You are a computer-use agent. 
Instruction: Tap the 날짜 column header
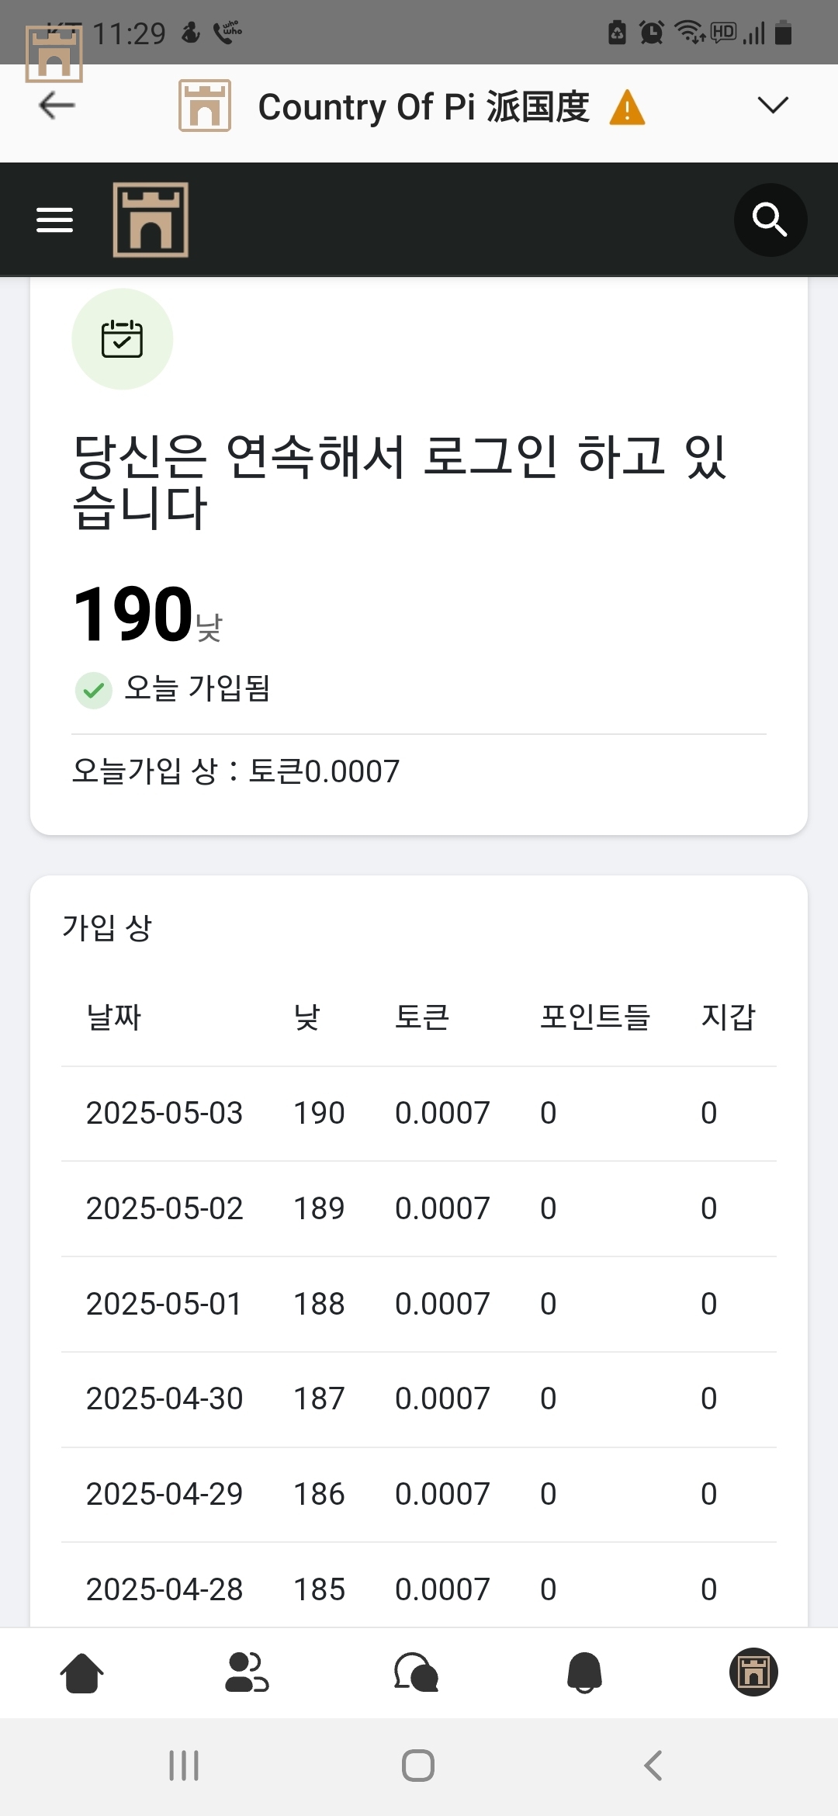click(x=114, y=1017)
